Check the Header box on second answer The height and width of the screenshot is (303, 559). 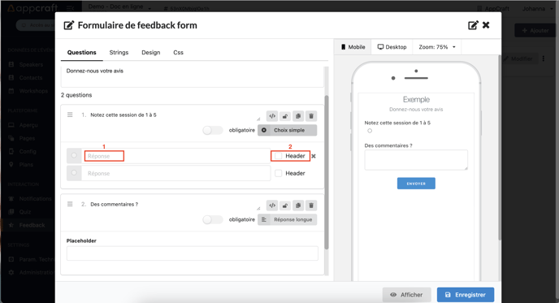coord(279,173)
